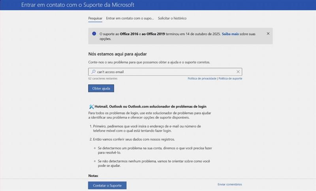Click the Hotmail, Outlook solucionador de problemas heading
Screen dimensions: 316x191
150,106
